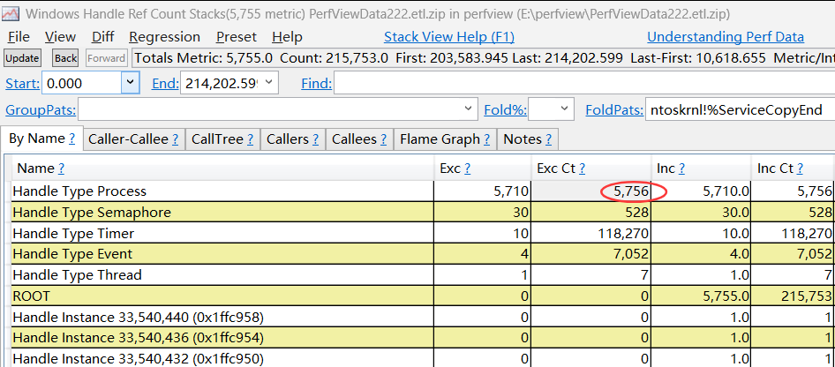Expand the Start value dropdown
The image size is (835, 367).
130,83
